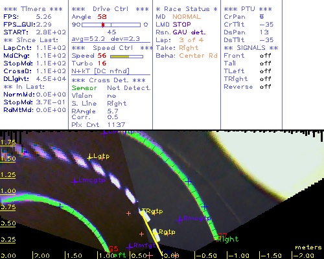The image size is (324, 259).
Task: Select the Race Status panel header
Action: pyautogui.click(x=187, y=9)
